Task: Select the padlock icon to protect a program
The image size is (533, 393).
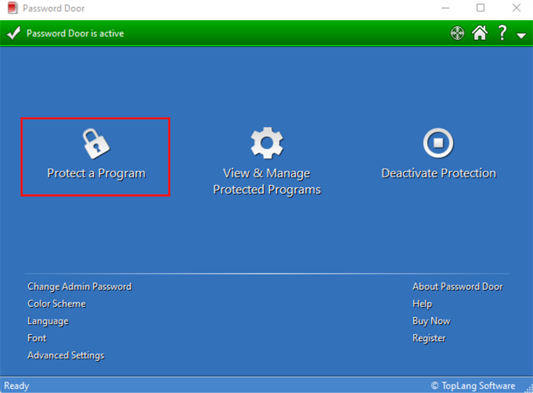Action: tap(95, 142)
